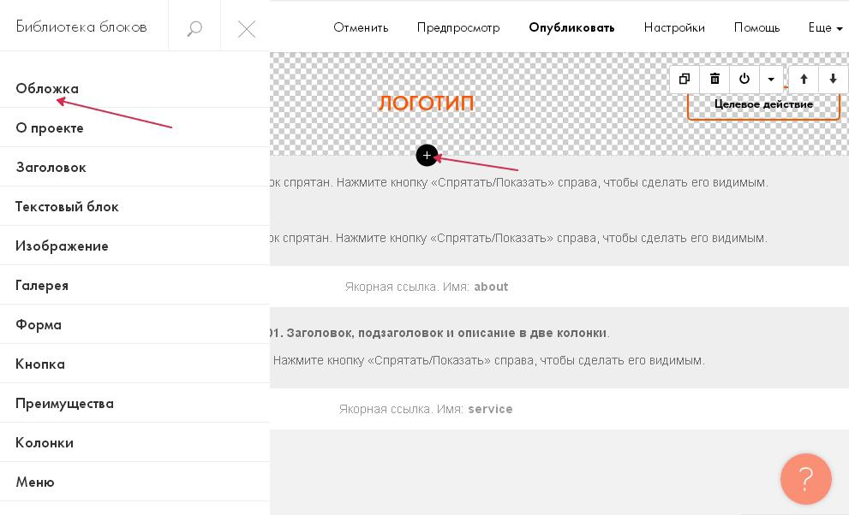Open 'Настройки' page settings
Viewport: 849px width, 515px height.
pos(674,27)
